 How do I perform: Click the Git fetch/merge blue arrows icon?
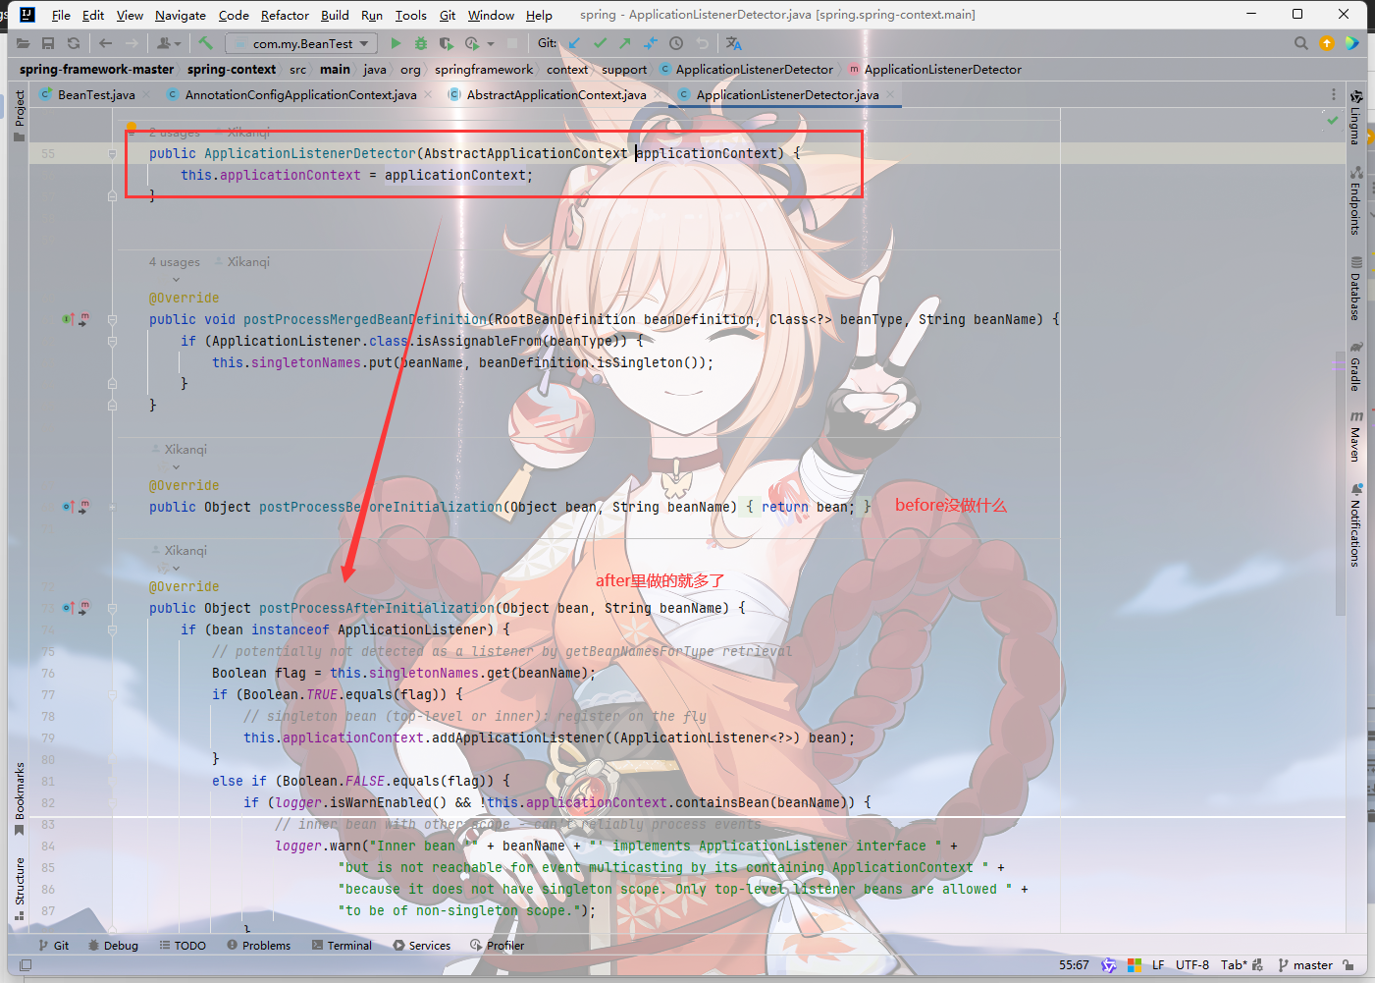click(x=651, y=43)
